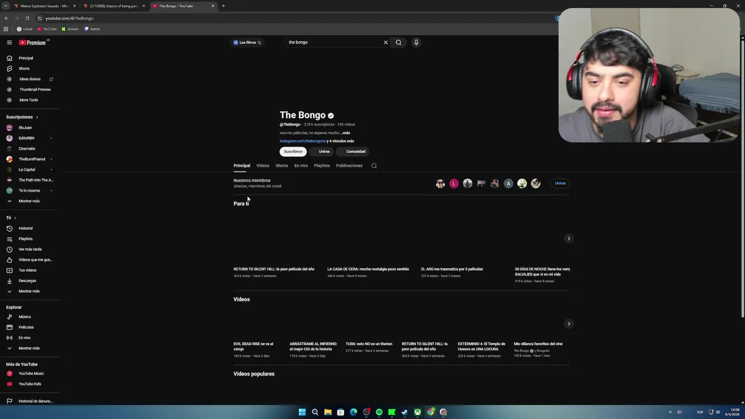Go to the YouTube Premium logo home
The height and width of the screenshot is (419, 745).
click(33, 42)
